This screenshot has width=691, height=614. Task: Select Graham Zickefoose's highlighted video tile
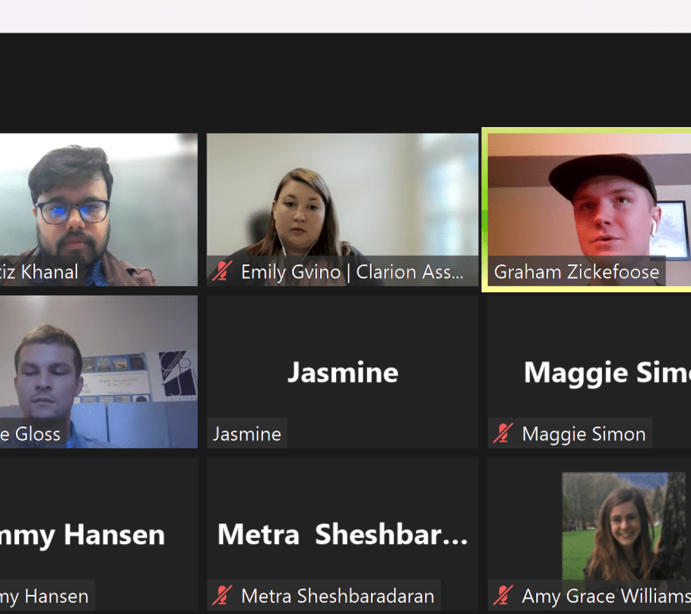[589, 210]
